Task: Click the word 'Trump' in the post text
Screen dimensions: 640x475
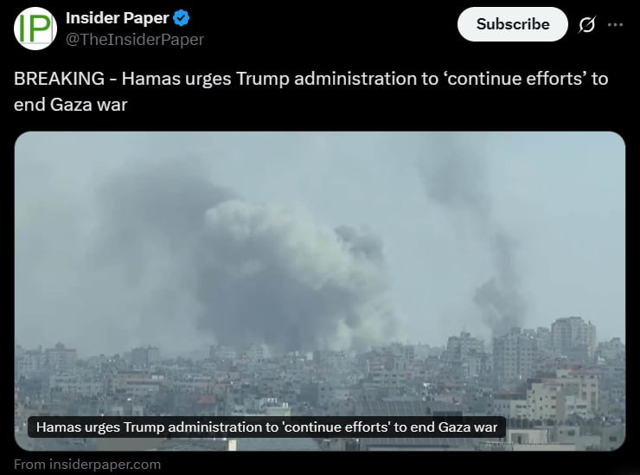Action: (262, 79)
